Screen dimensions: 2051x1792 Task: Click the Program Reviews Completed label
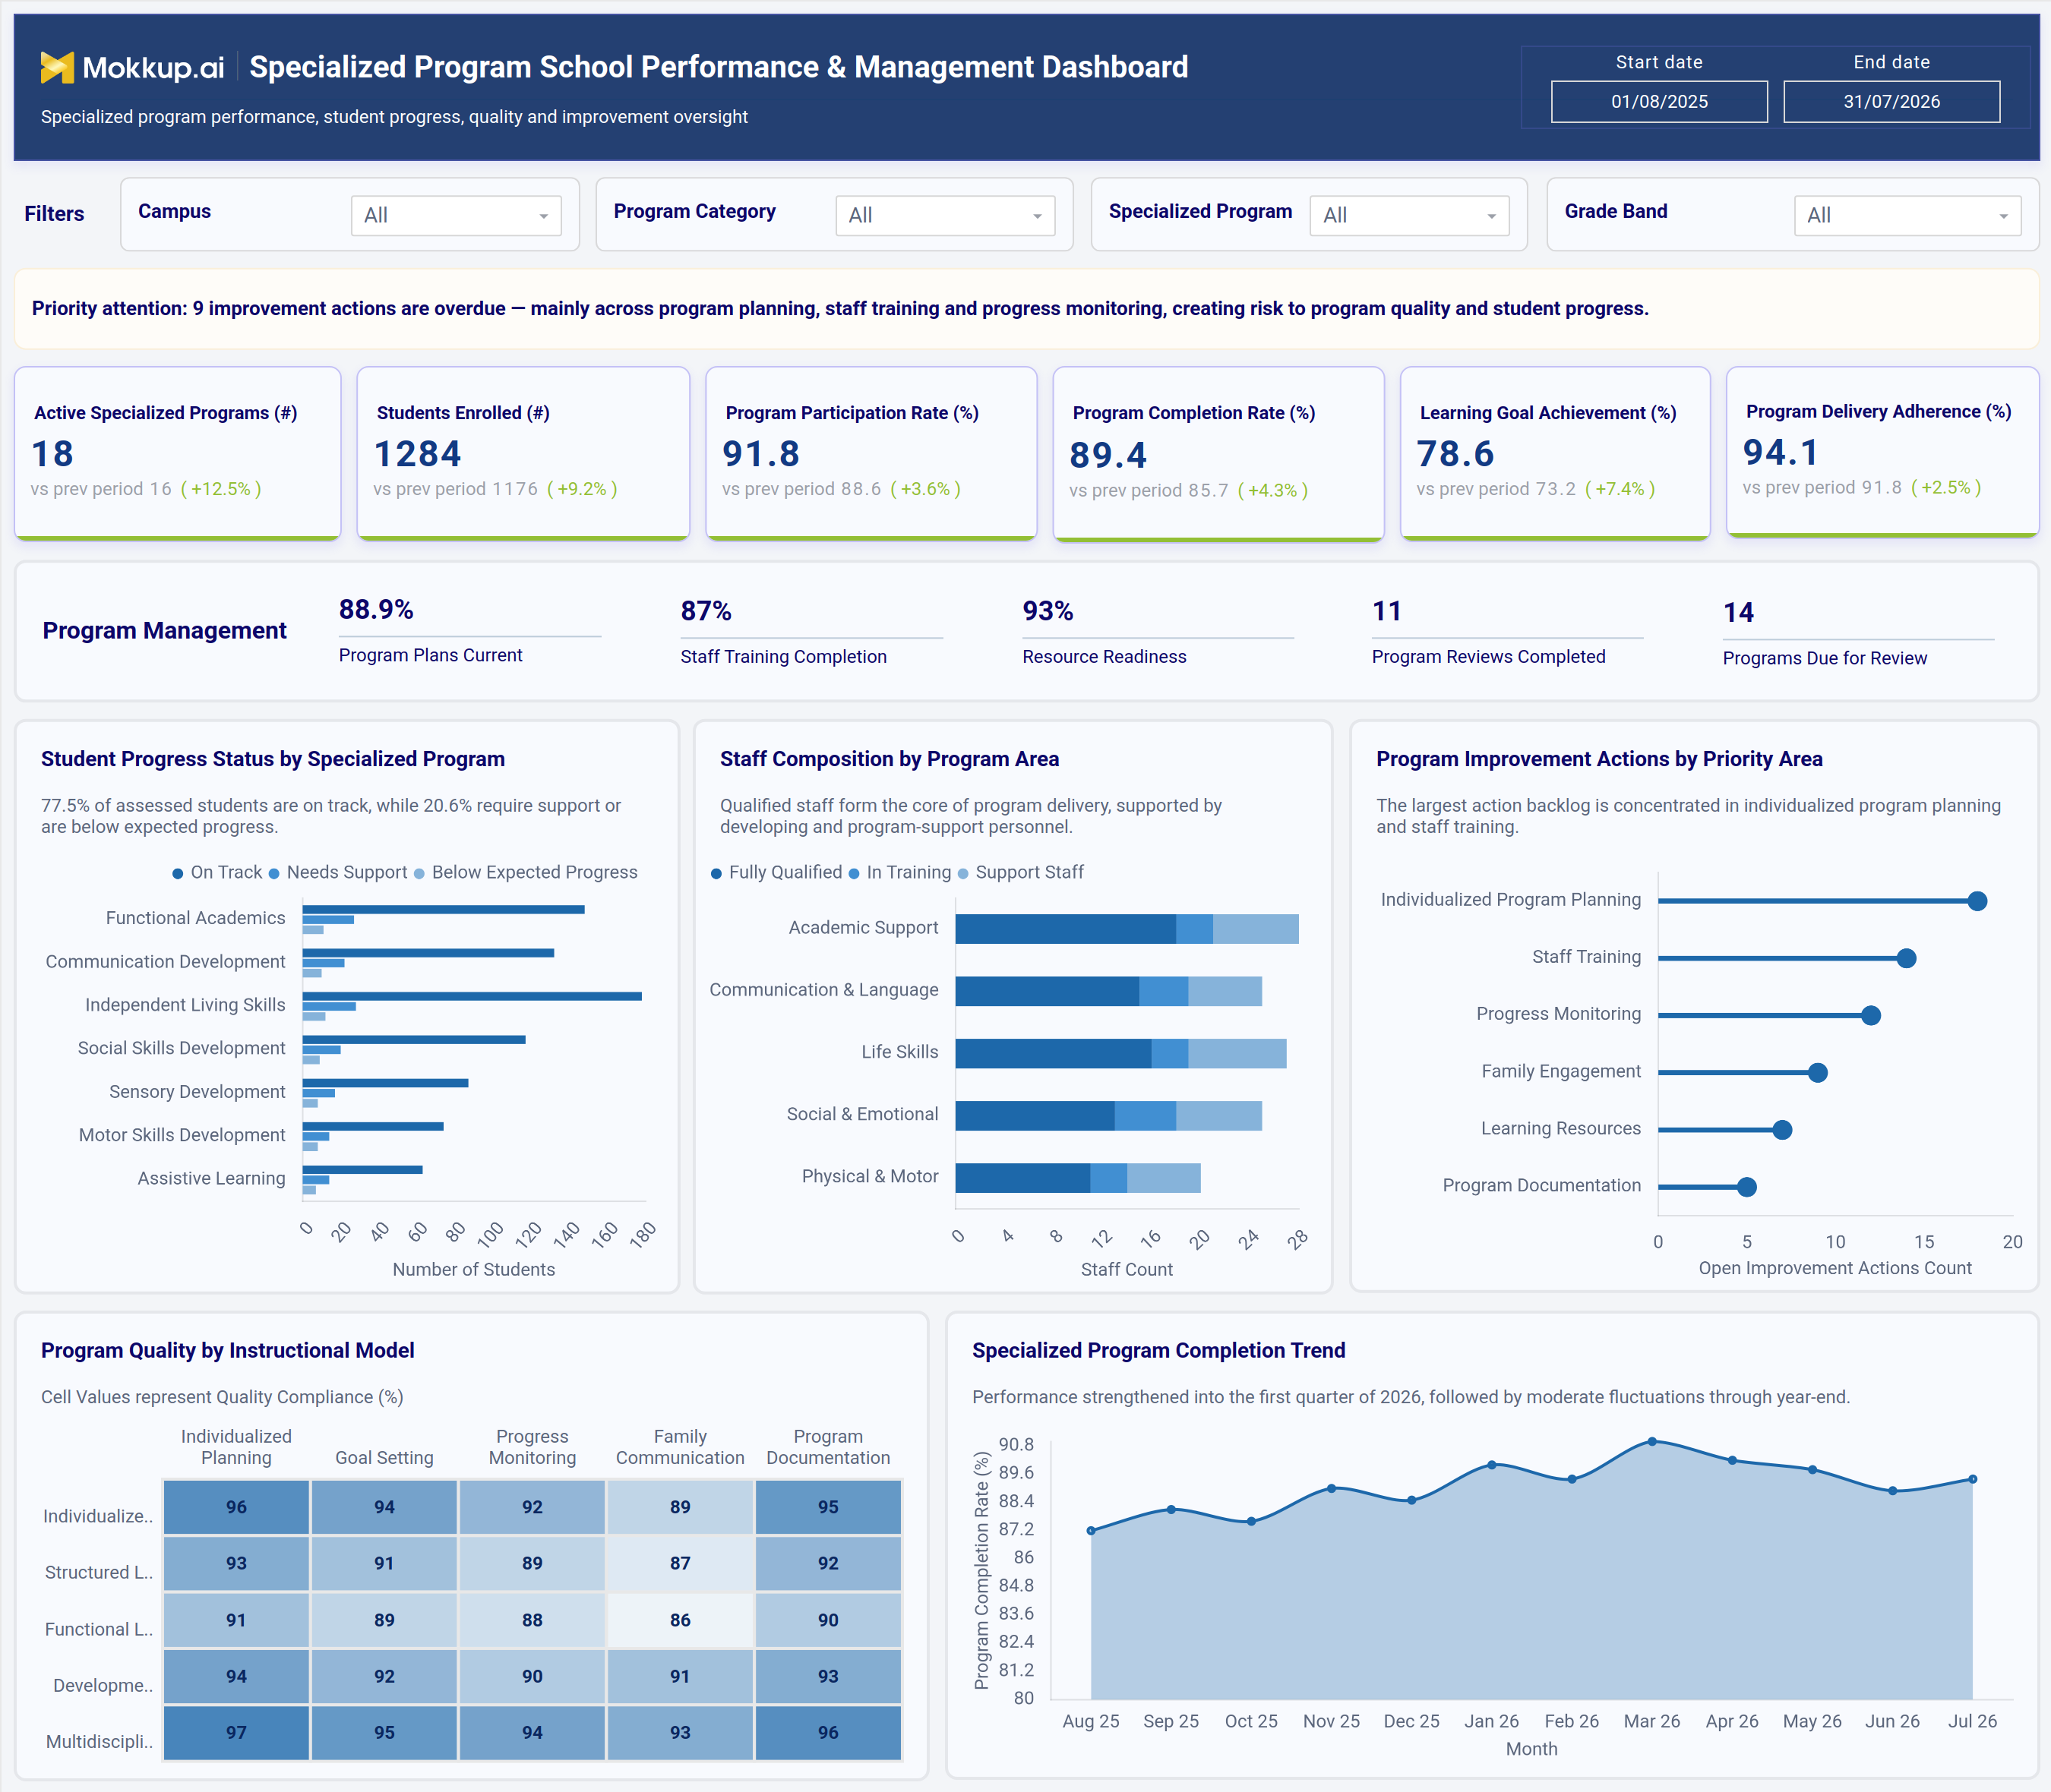coord(1489,657)
